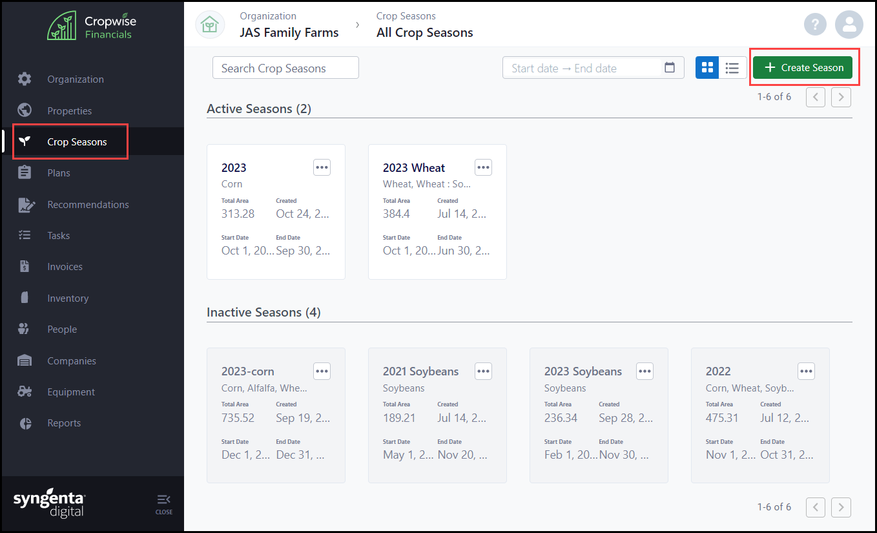Click the organization home icon

click(209, 25)
